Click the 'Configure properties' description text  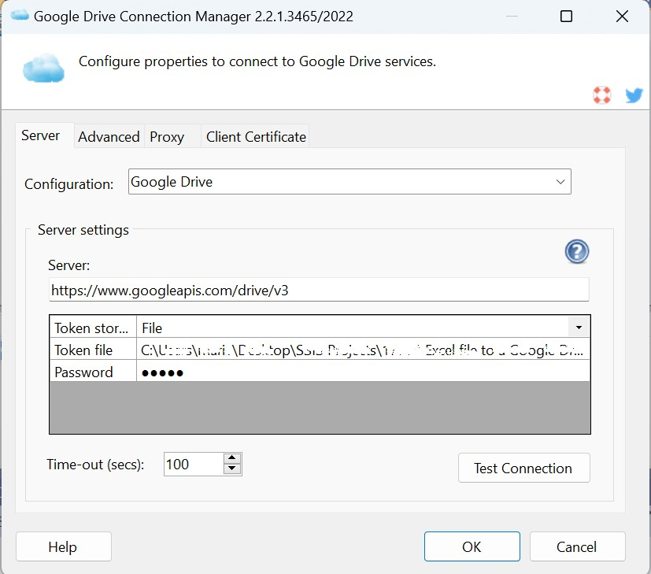pyautogui.click(x=257, y=61)
